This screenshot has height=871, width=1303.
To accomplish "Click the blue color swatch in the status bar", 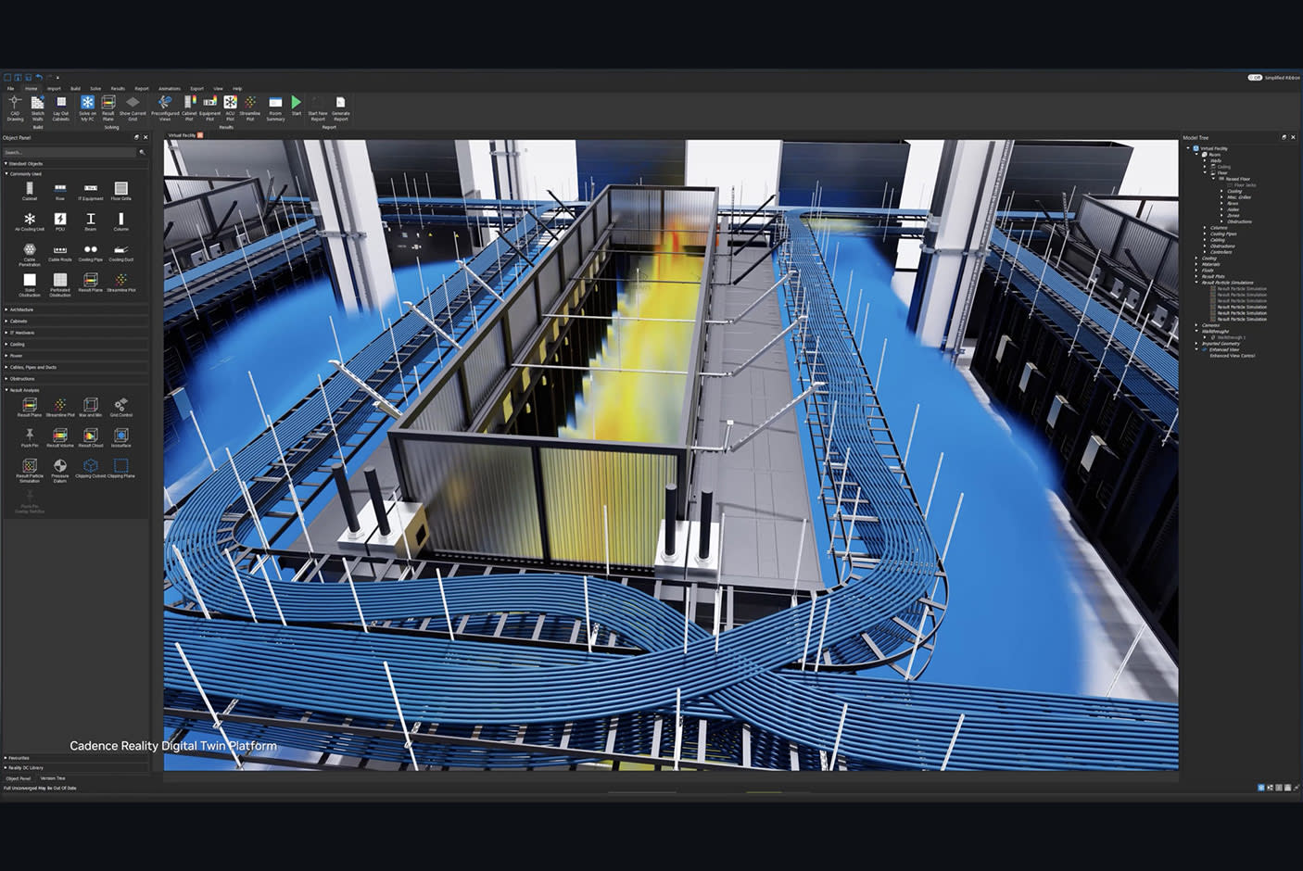I will click(x=1260, y=788).
